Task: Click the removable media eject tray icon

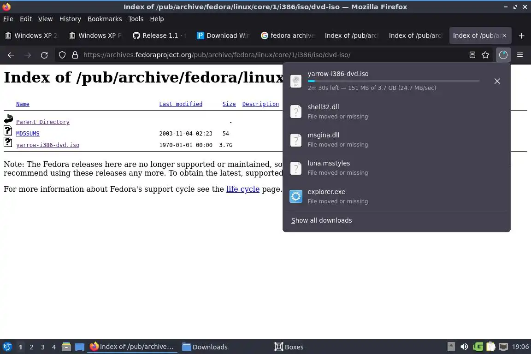Action: [451, 347]
